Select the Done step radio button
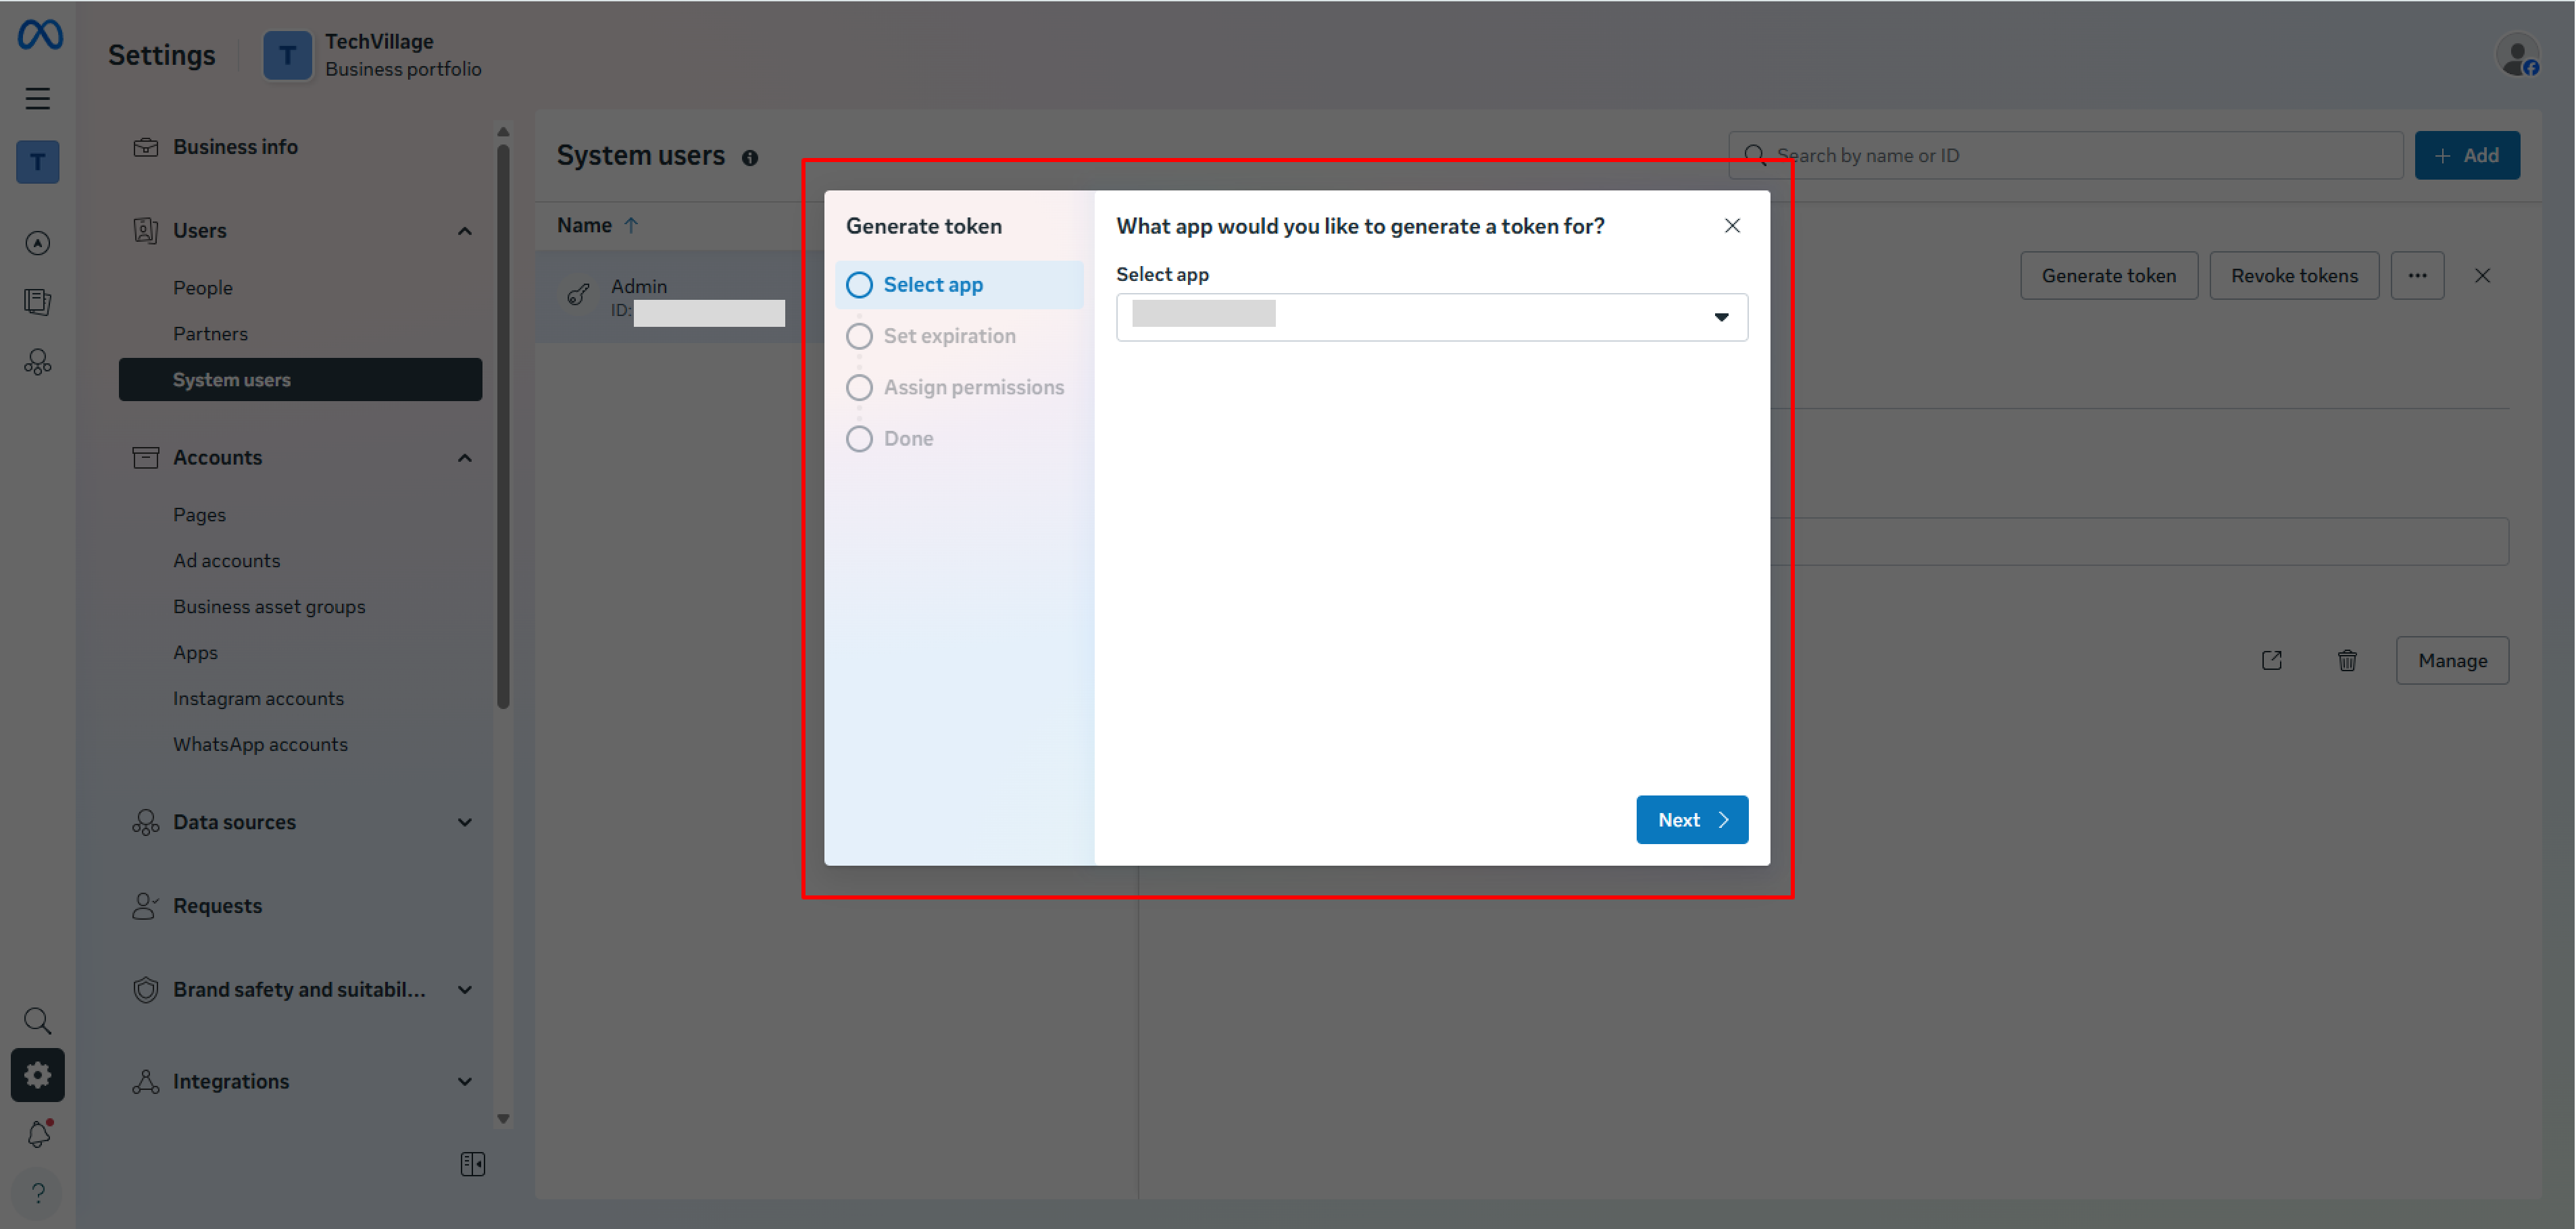The width and height of the screenshot is (2576, 1229). pos(859,438)
